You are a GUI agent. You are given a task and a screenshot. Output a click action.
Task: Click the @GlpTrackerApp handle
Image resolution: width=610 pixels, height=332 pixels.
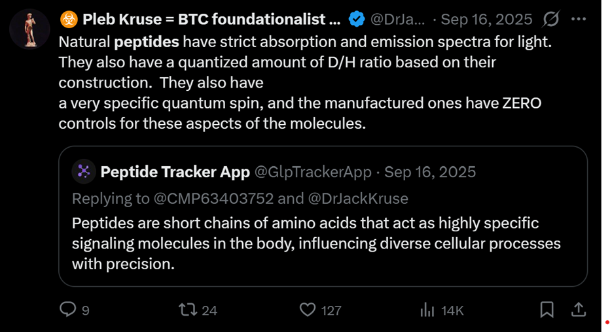[x=312, y=172]
